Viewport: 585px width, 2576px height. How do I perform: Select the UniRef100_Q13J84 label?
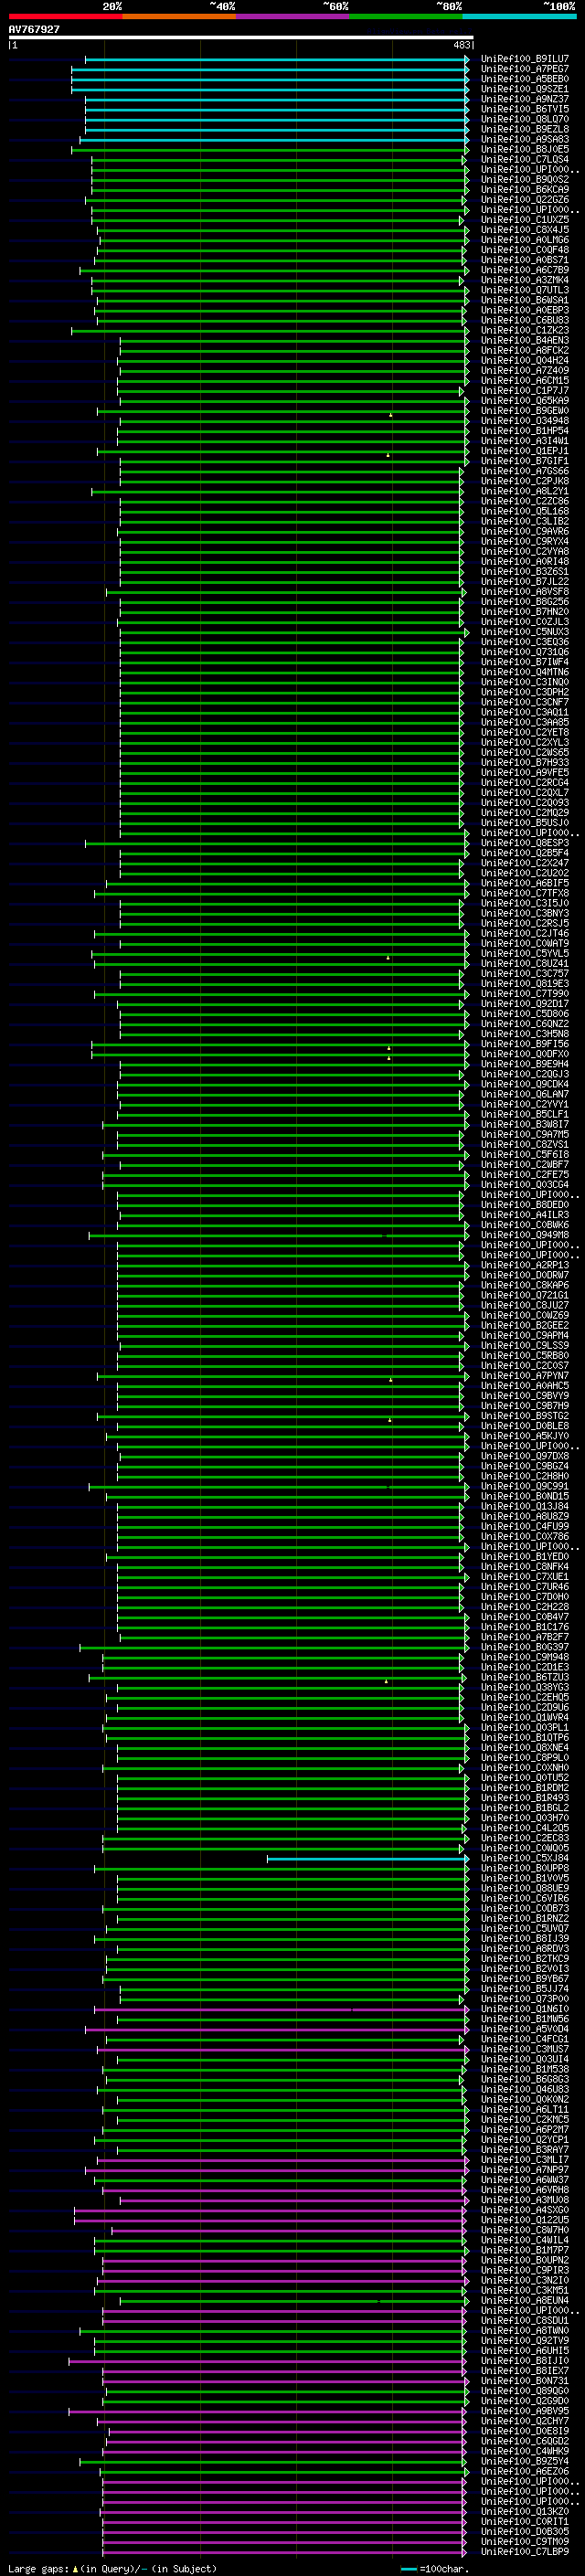524,1506
